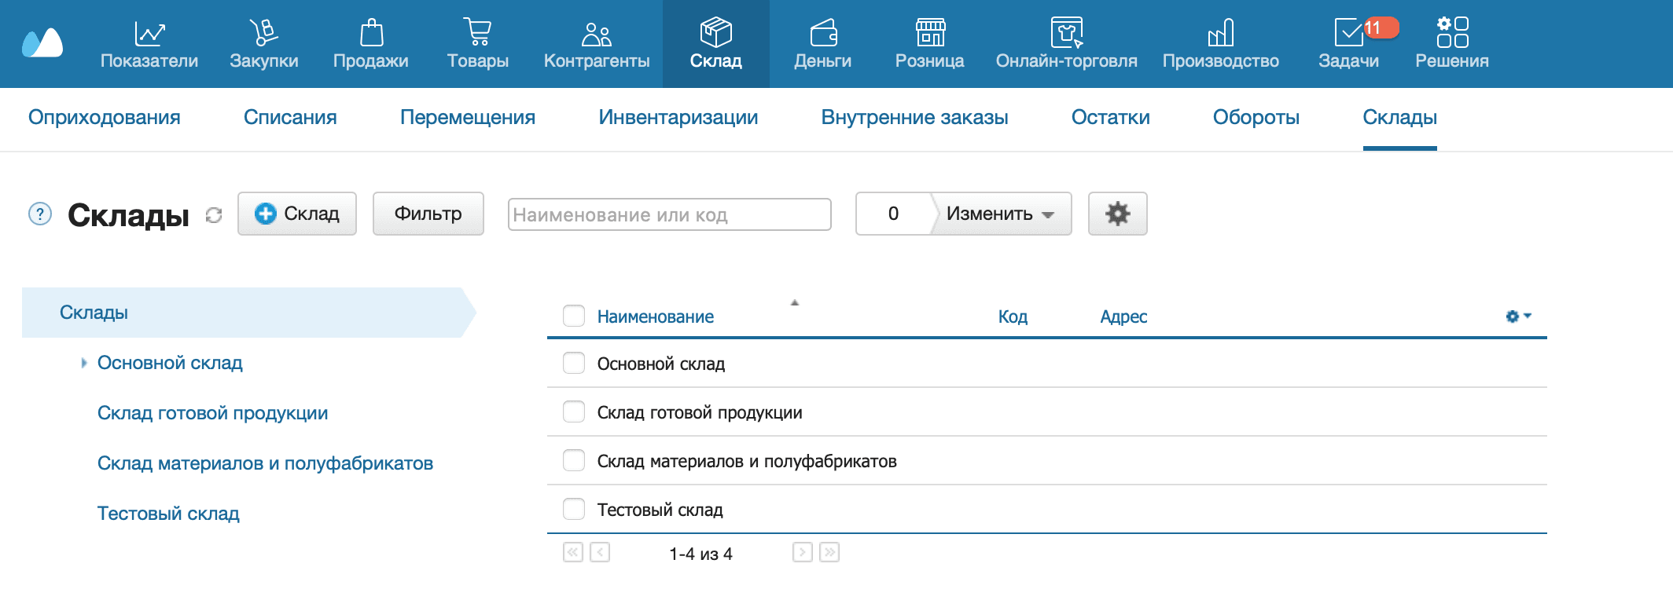Check the Основной склад row checkbox
Screen dimensions: 1673x589
pos(574,363)
